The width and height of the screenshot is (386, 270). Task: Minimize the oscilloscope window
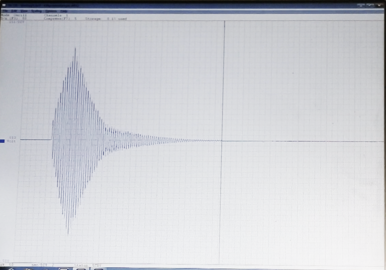(361, 5)
